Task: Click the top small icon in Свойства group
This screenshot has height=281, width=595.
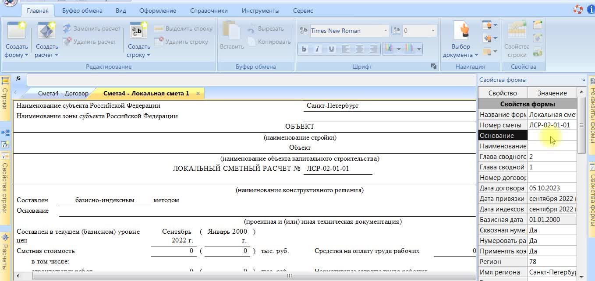Action: click(538, 25)
